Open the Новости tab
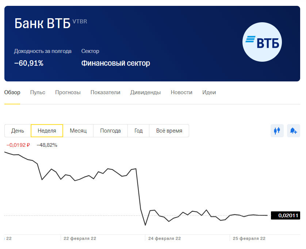306x249 pixels. pos(181,92)
